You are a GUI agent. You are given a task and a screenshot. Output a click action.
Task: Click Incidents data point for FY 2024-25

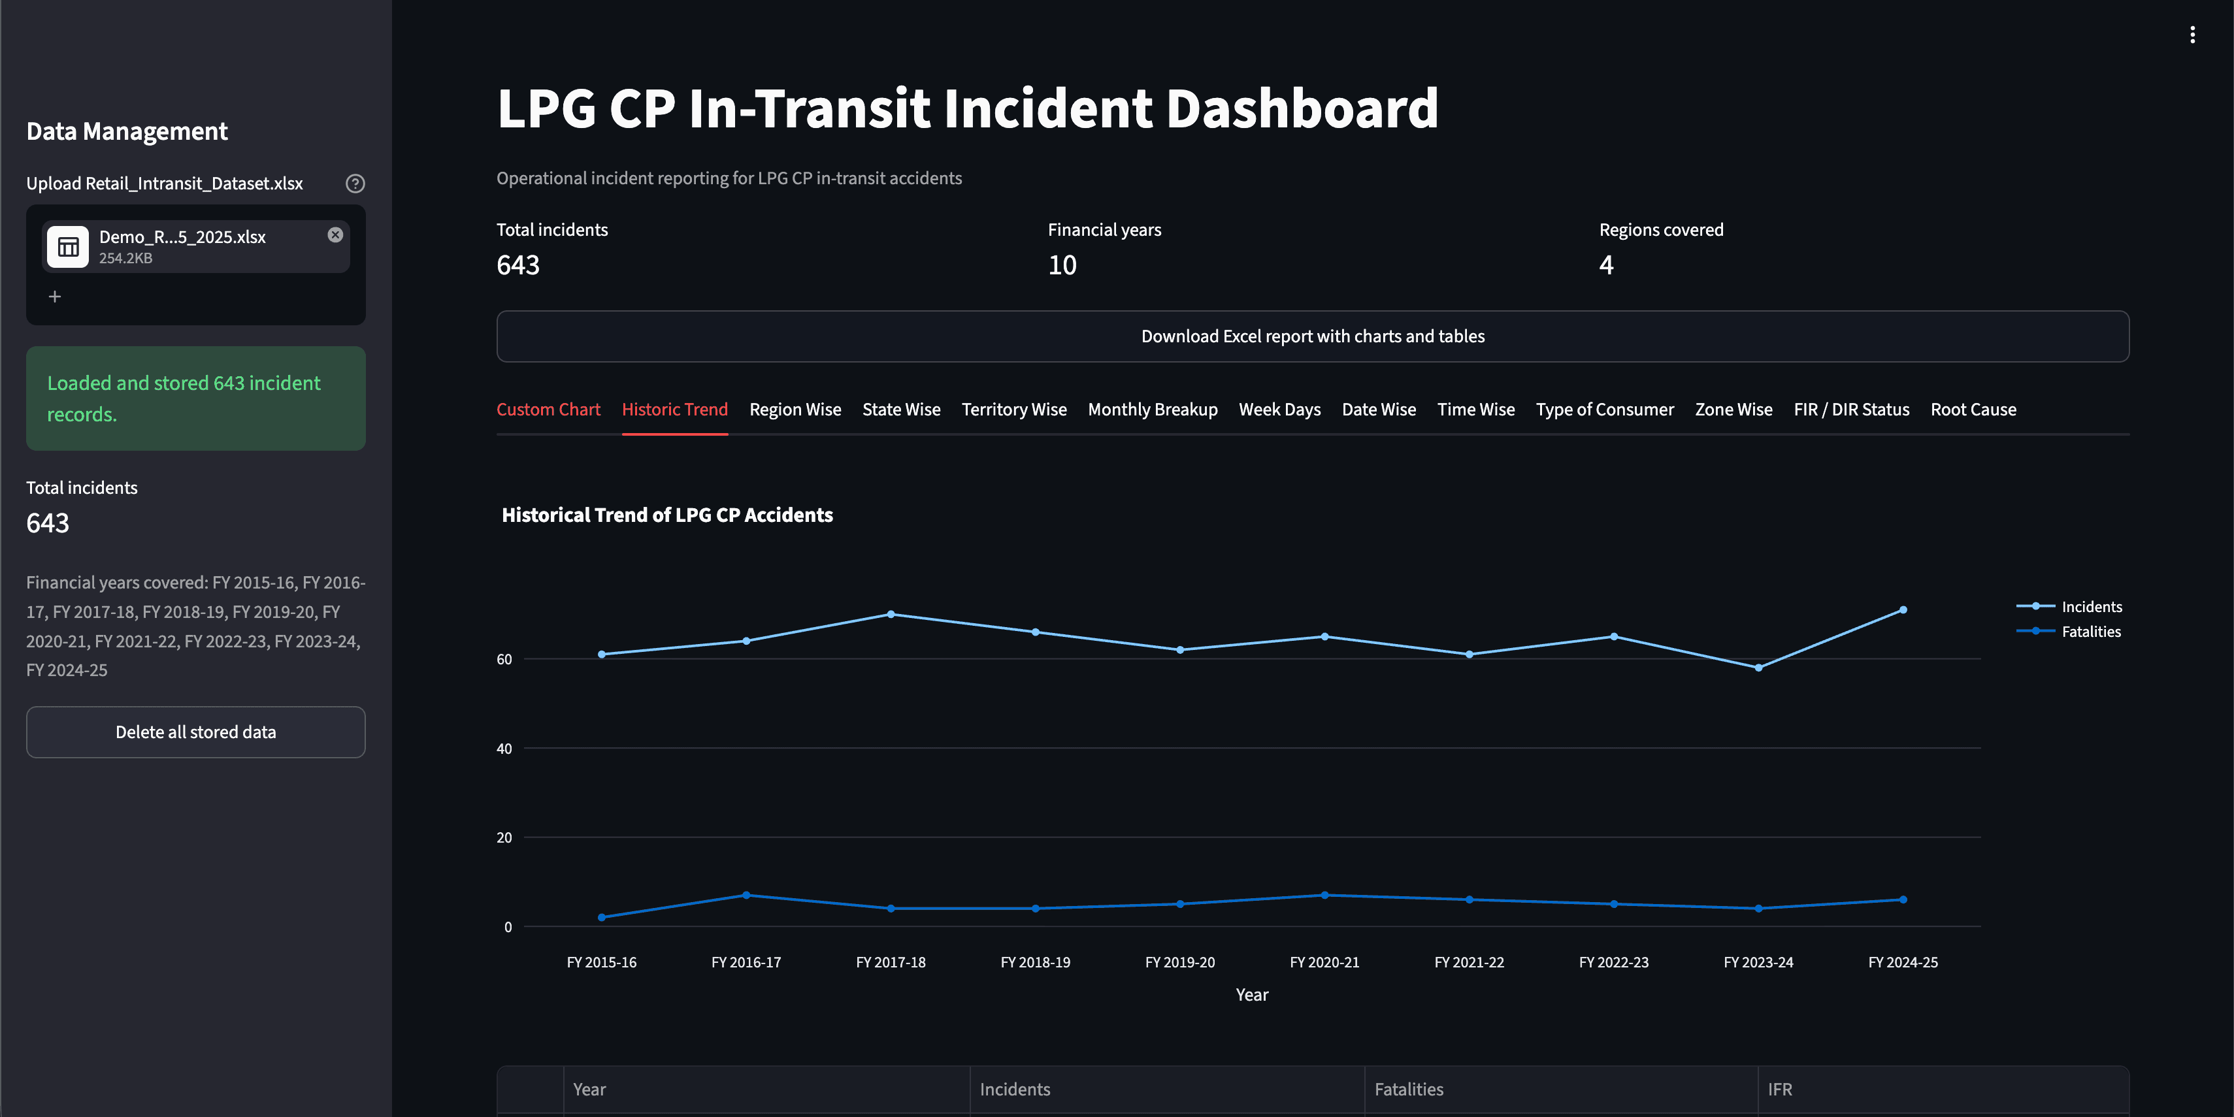[x=1903, y=609]
